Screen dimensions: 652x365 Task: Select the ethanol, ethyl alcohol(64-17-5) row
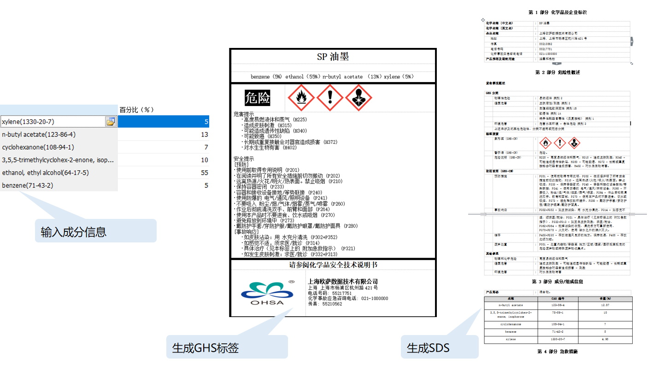[x=59, y=172]
